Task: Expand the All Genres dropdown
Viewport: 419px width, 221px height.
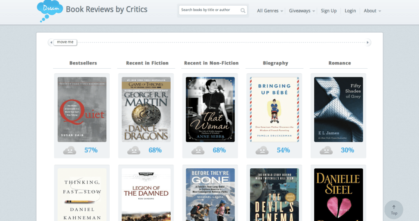Action: pos(270,11)
